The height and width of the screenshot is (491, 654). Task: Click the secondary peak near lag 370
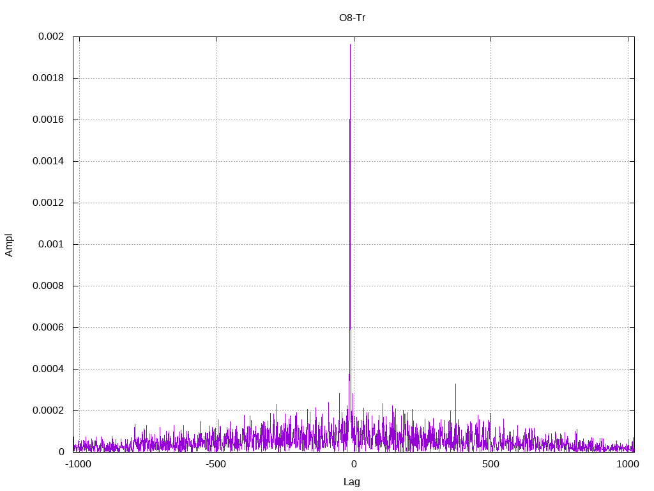[455, 384]
